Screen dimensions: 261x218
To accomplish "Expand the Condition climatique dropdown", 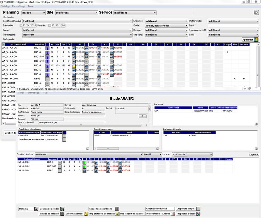I will coord(77,21).
